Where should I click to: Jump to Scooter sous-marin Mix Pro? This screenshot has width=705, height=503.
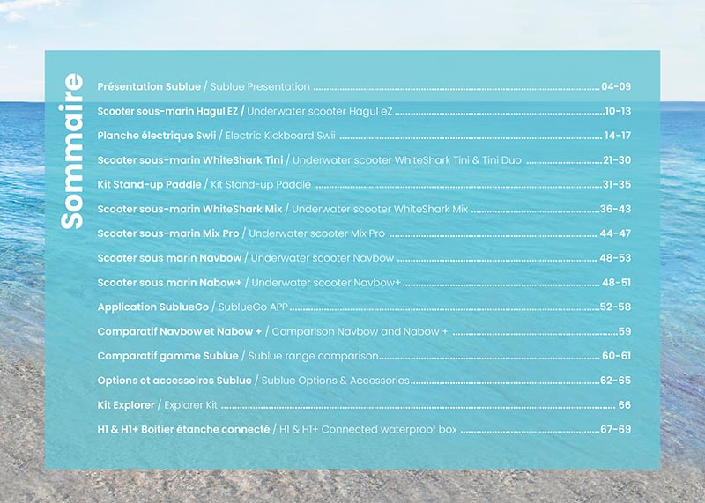[168, 234]
